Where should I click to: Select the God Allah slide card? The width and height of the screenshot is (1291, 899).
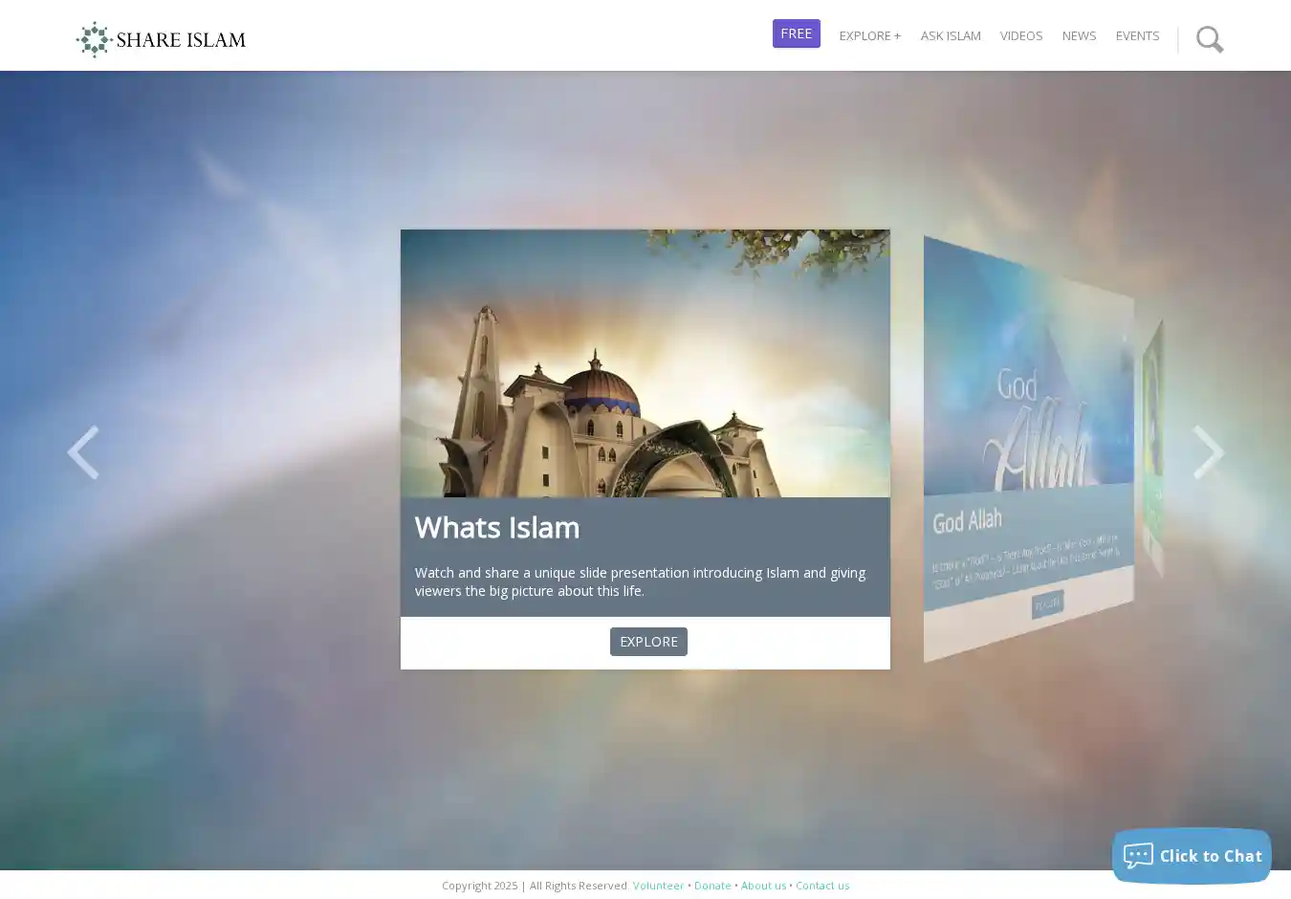1028,449
